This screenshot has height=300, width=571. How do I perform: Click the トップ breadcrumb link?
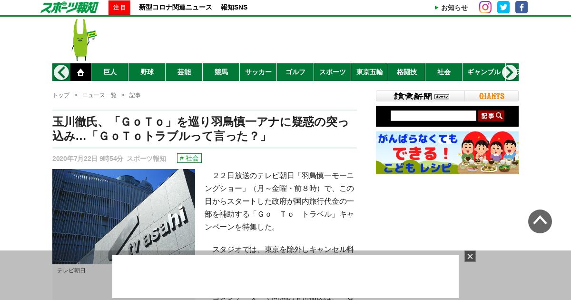point(61,95)
